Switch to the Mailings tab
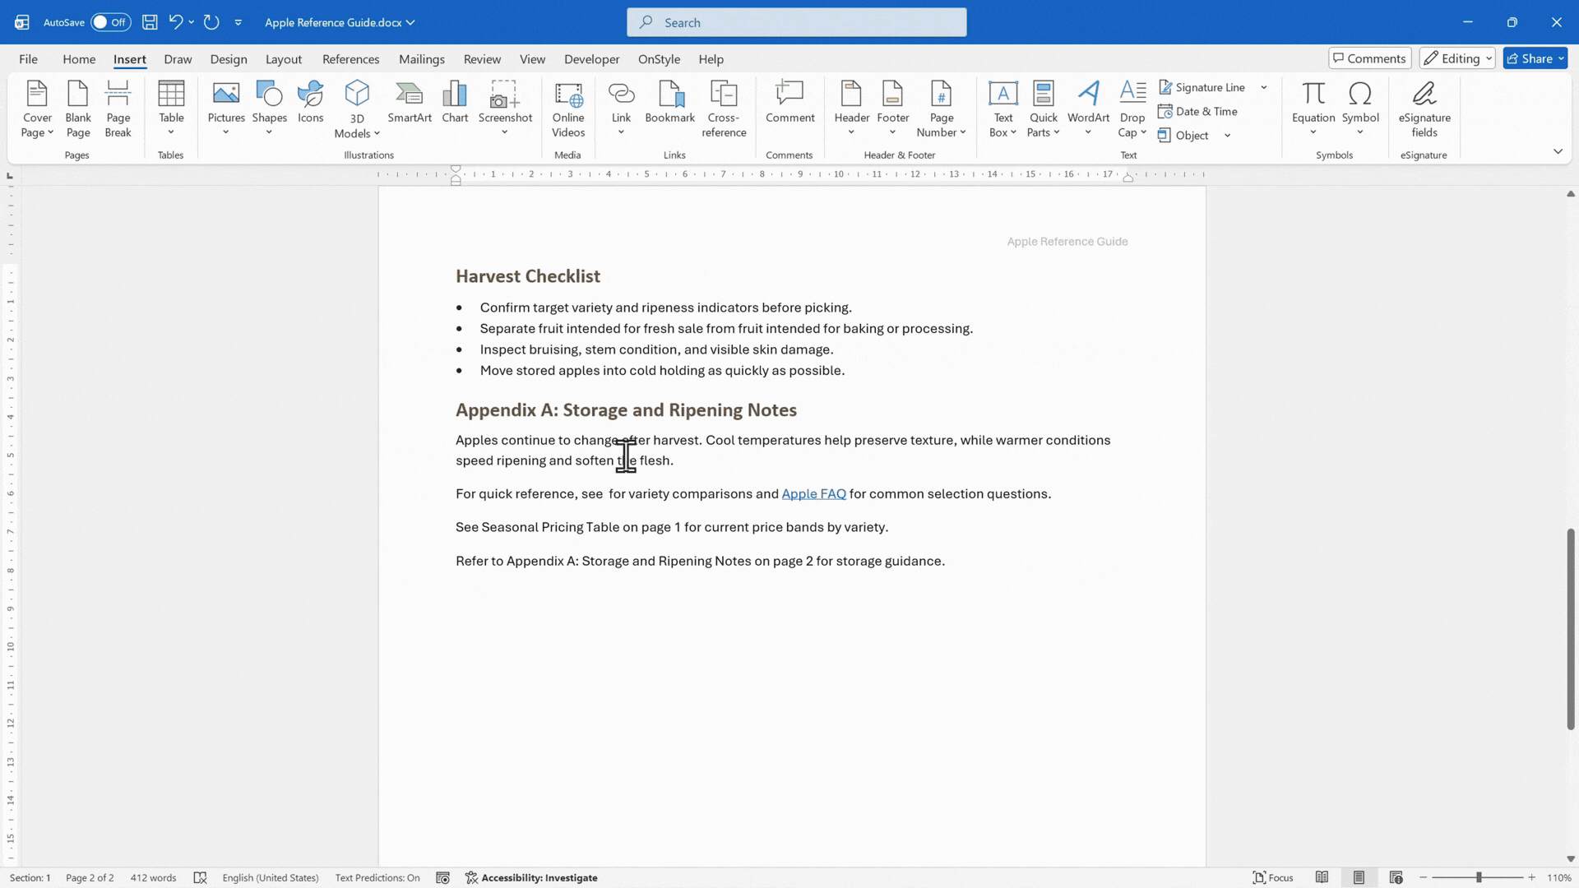 (x=421, y=59)
